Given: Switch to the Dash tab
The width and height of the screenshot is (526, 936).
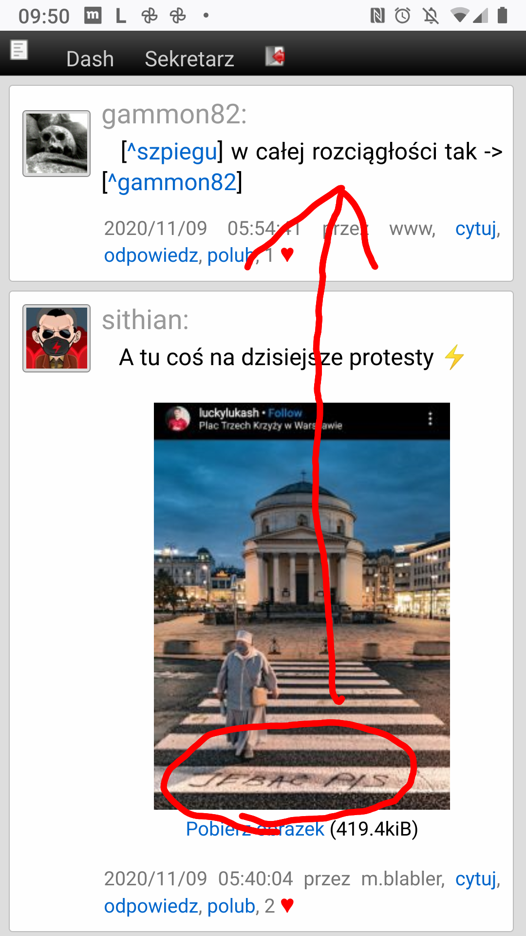Looking at the screenshot, I should pyautogui.click(x=90, y=59).
